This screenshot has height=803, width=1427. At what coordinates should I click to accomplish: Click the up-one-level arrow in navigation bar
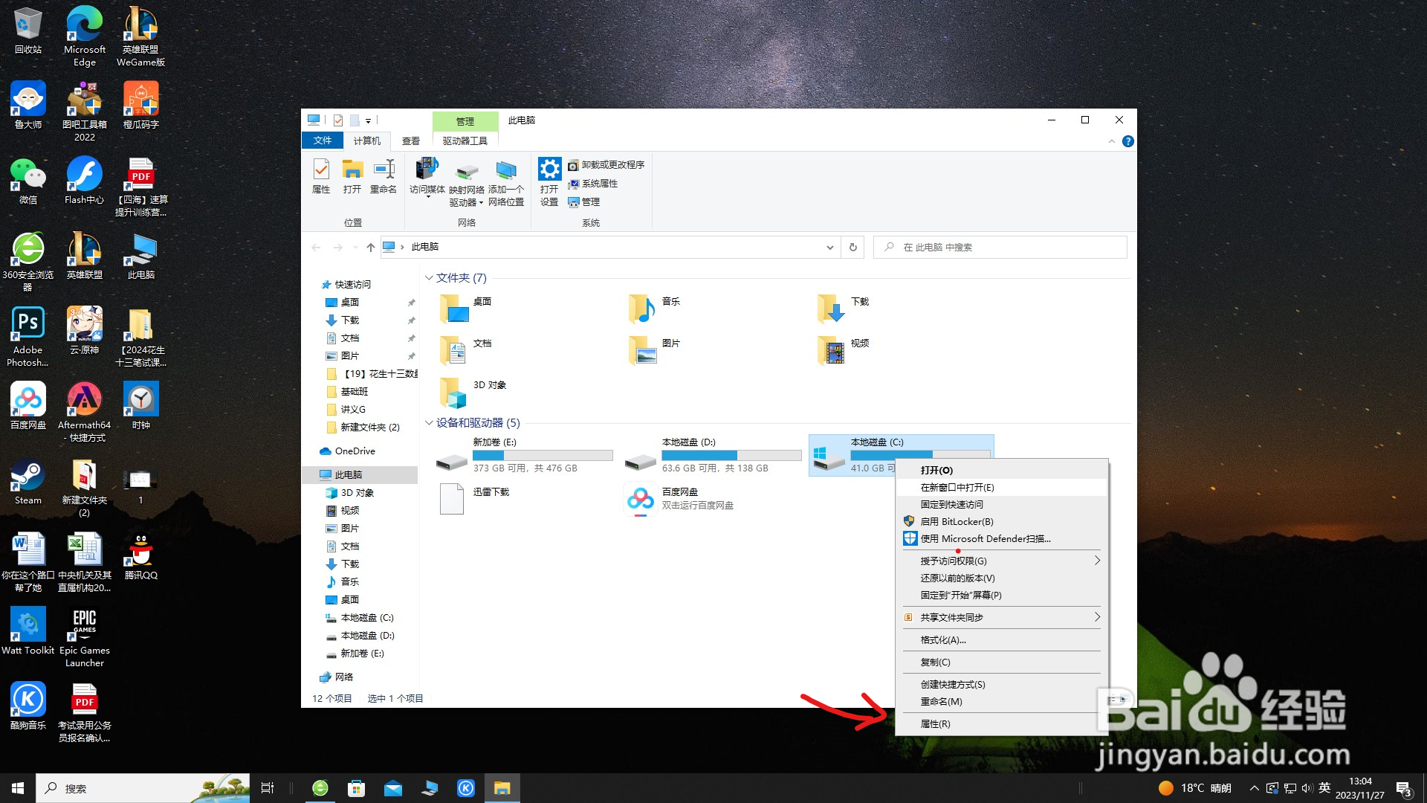tap(370, 248)
